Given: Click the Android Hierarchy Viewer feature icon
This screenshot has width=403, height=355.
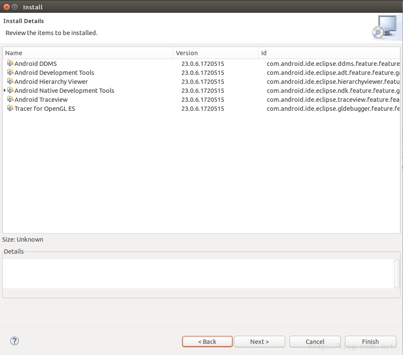Looking at the screenshot, I should [x=10, y=81].
